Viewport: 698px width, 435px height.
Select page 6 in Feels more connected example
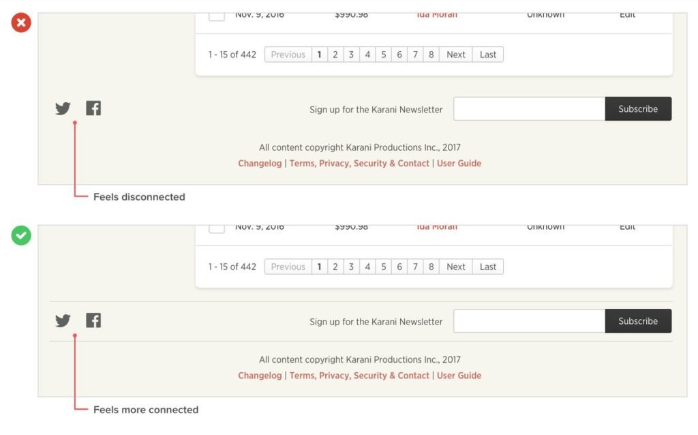[x=399, y=267]
